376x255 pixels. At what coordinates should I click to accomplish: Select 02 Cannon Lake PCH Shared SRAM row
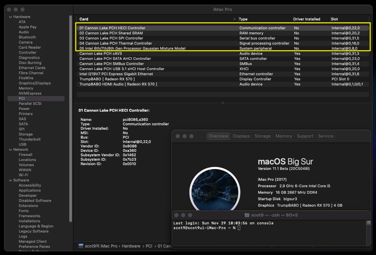[223, 33]
